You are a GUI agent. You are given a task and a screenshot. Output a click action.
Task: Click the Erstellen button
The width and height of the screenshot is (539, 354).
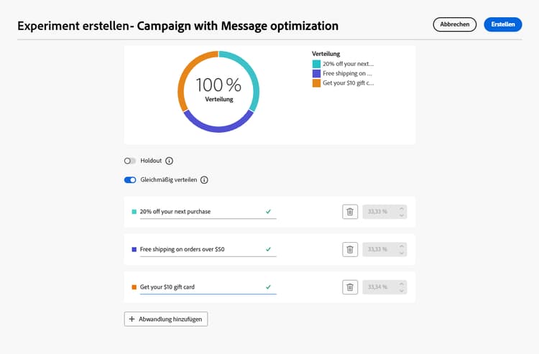(502, 24)
